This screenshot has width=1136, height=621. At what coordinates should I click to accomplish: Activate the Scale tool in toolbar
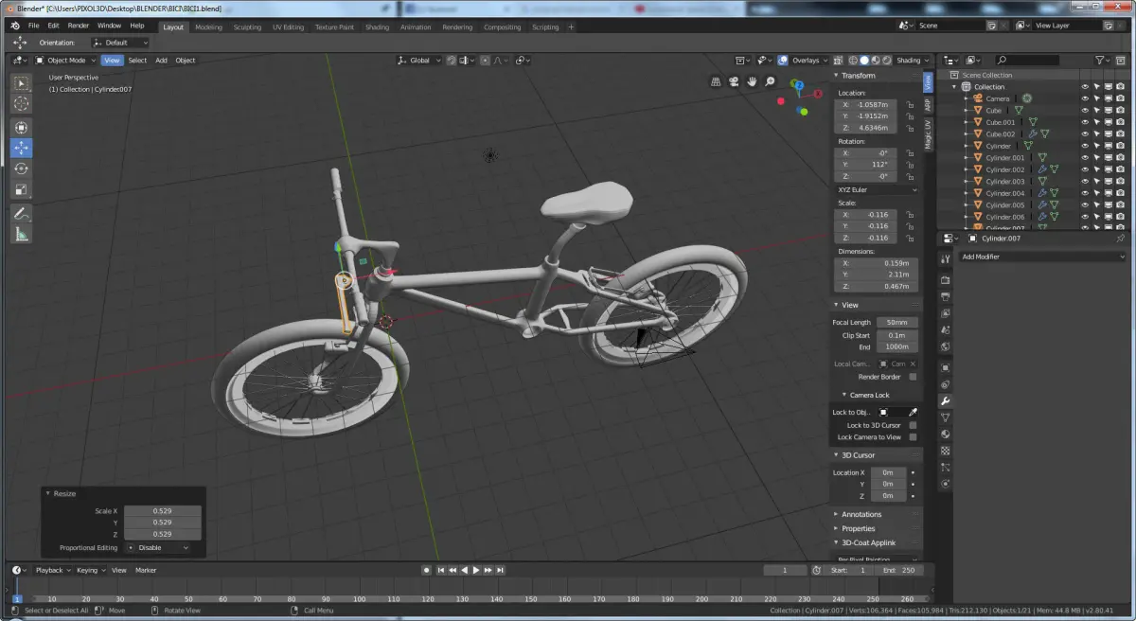coord(21,189)
